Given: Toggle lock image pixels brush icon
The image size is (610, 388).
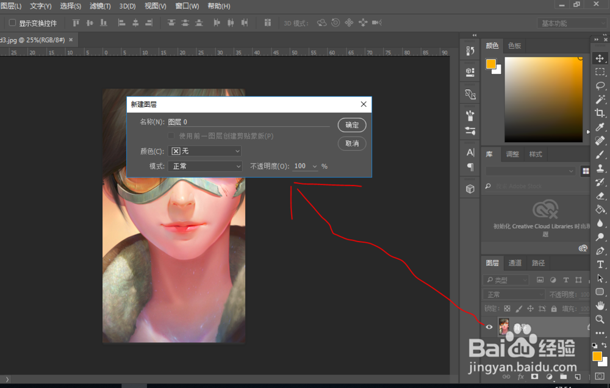Looking at the screenshot, I should point(518,309).
